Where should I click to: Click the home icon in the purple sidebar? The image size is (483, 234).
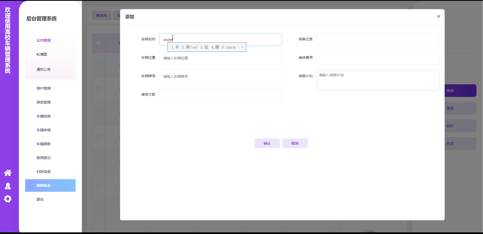click(x=8, y=173)
